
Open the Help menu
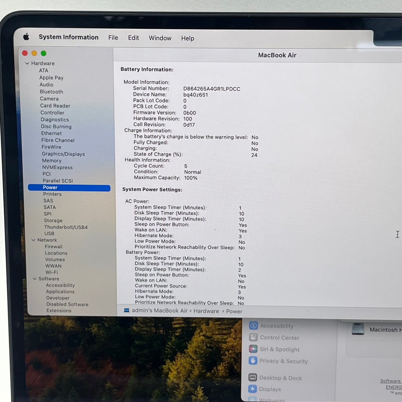pos(188,38)
